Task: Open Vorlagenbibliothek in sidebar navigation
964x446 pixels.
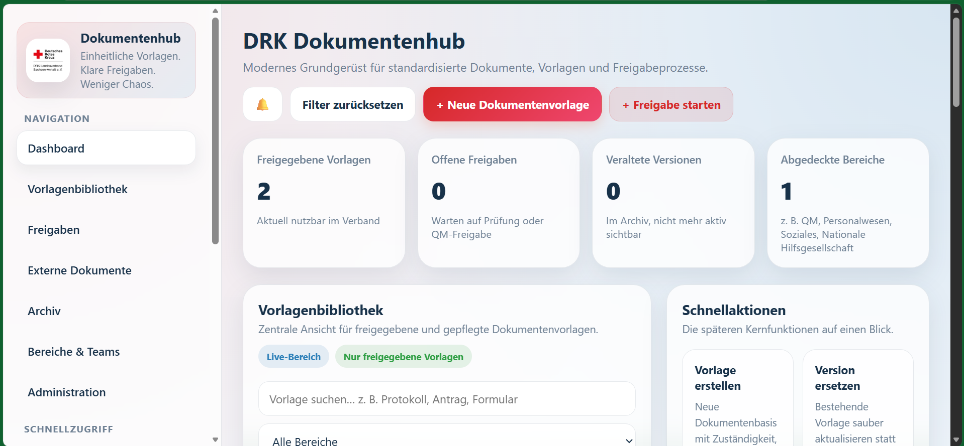Action: tap(106, 189)
